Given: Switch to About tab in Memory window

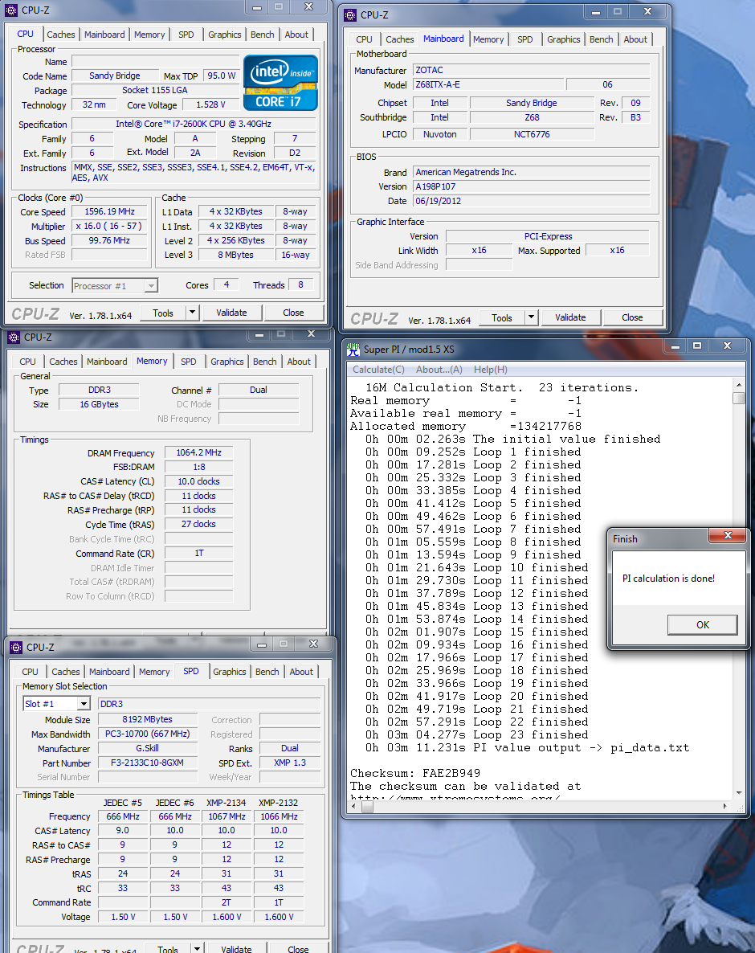Looking at the screenshot, I should pyautogui.click(x=299, y=362).
